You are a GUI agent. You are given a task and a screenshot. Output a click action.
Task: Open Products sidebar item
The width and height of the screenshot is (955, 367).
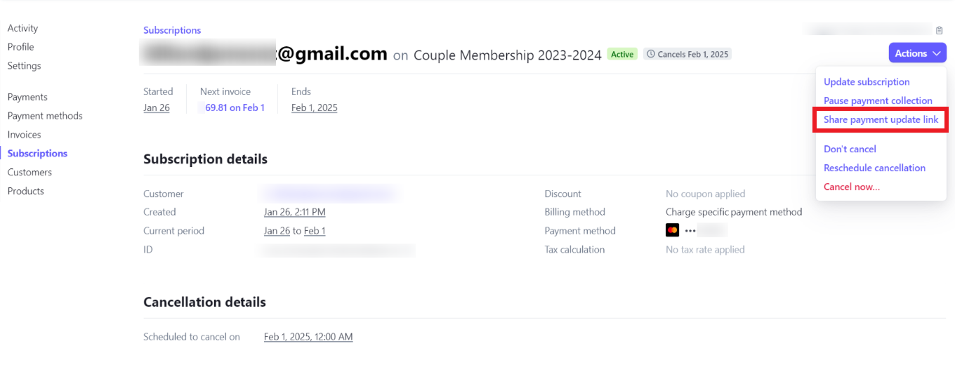coord(25,191)
